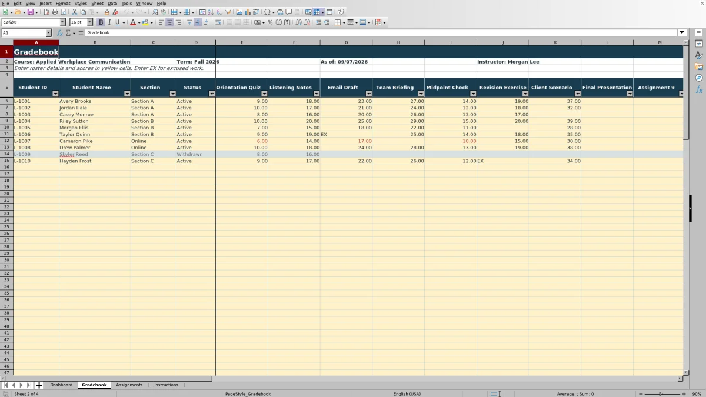
Task: Click the Save document icon
Action: click(30, 12)
